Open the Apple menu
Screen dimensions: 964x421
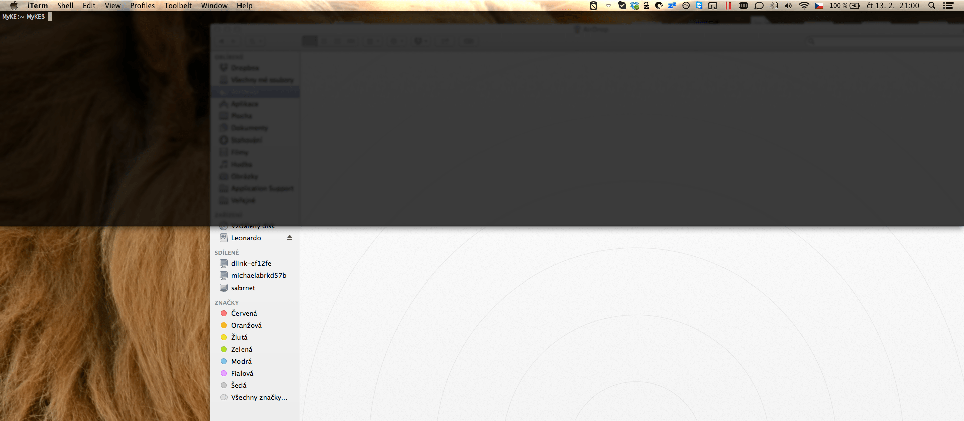14,6
